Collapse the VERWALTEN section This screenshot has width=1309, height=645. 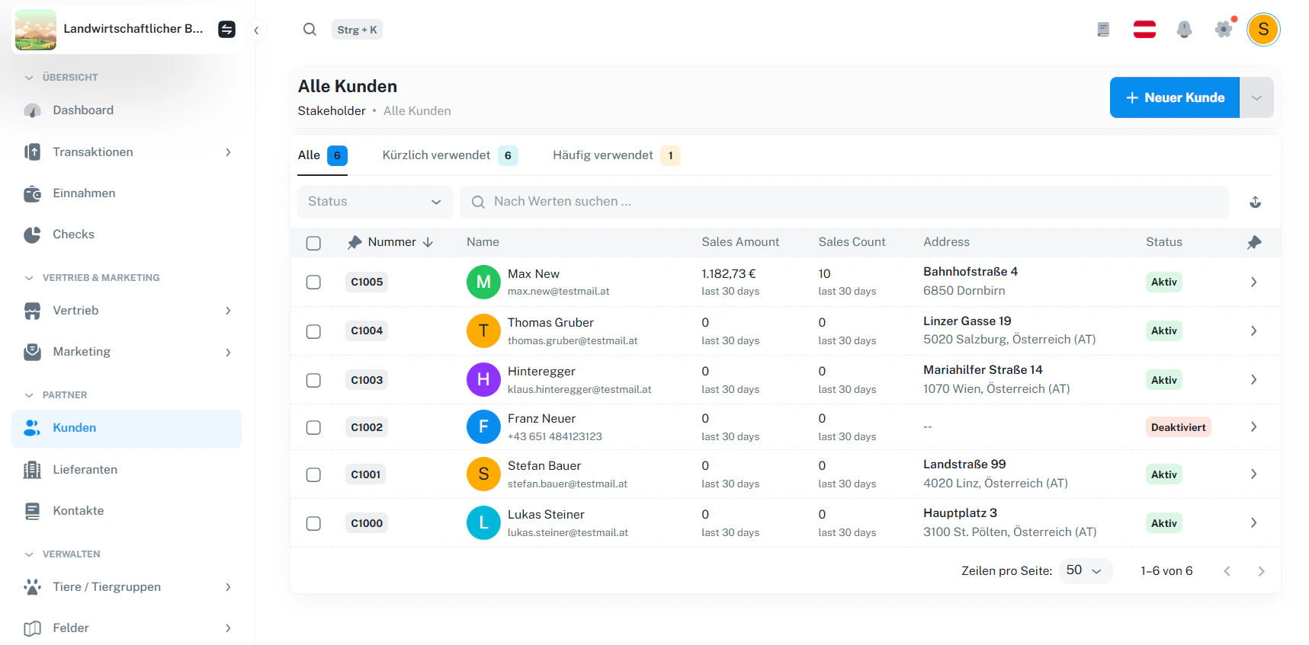pyautogui.click(x=29, y=554)
